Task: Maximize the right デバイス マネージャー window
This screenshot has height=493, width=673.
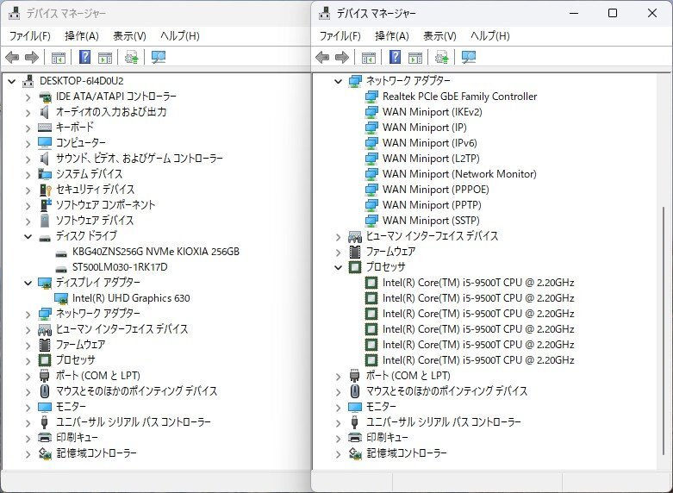Action: [613, 13]
